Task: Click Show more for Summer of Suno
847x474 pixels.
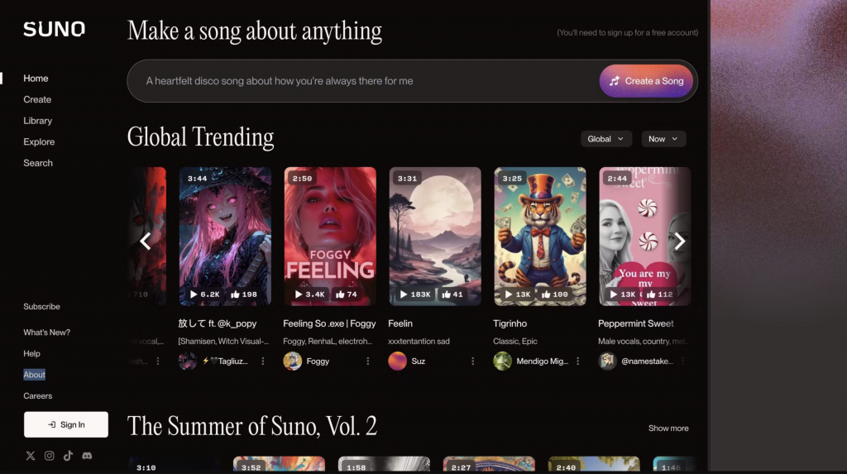Action: [668, 428]
